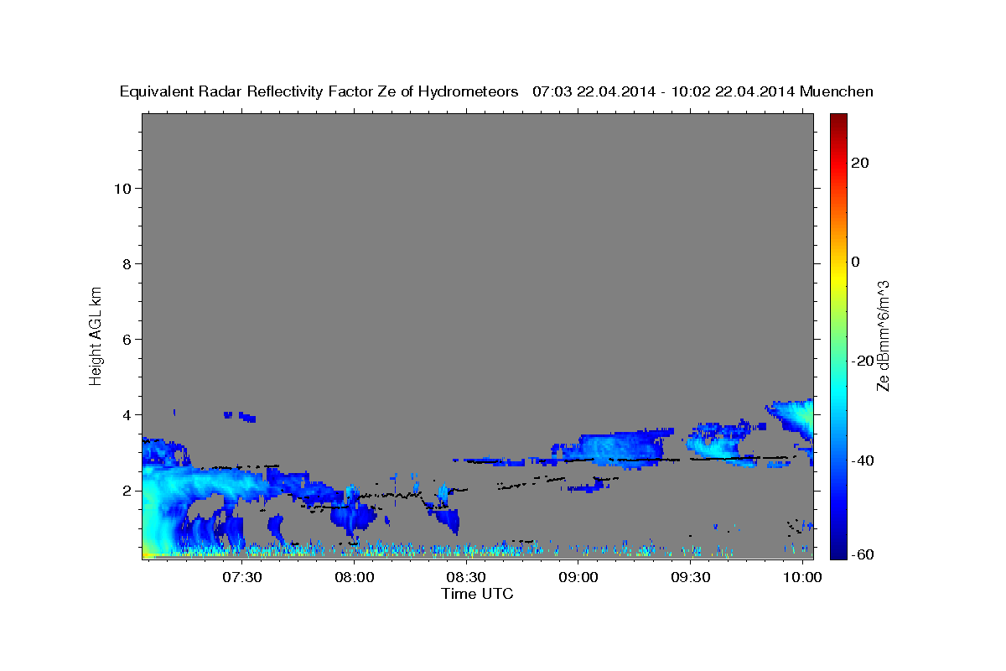
Task: Click the 10:00 time tick label
Action: point(803,579)
